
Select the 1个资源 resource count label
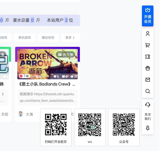click(36, 77)
